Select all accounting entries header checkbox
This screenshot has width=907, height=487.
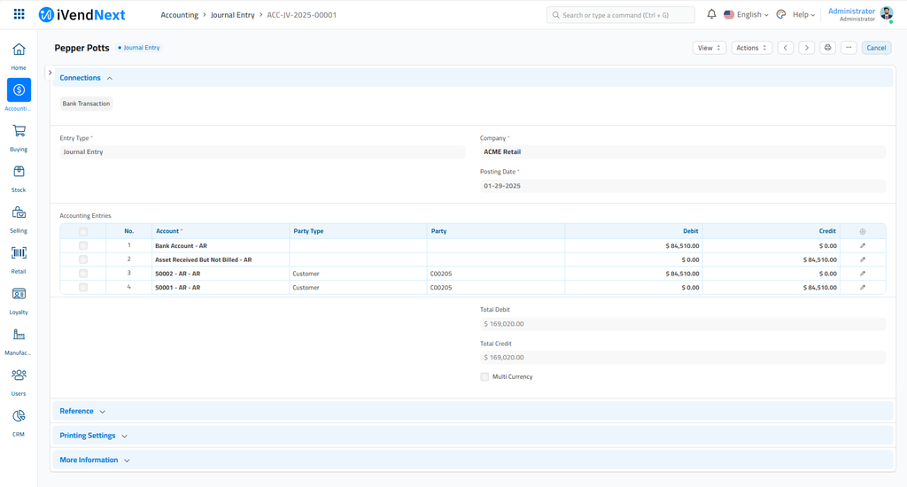pyautogui.click(x=83, y=231)
